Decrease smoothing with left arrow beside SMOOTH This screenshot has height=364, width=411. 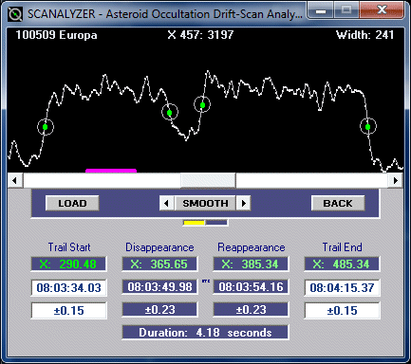click(167, 203)
